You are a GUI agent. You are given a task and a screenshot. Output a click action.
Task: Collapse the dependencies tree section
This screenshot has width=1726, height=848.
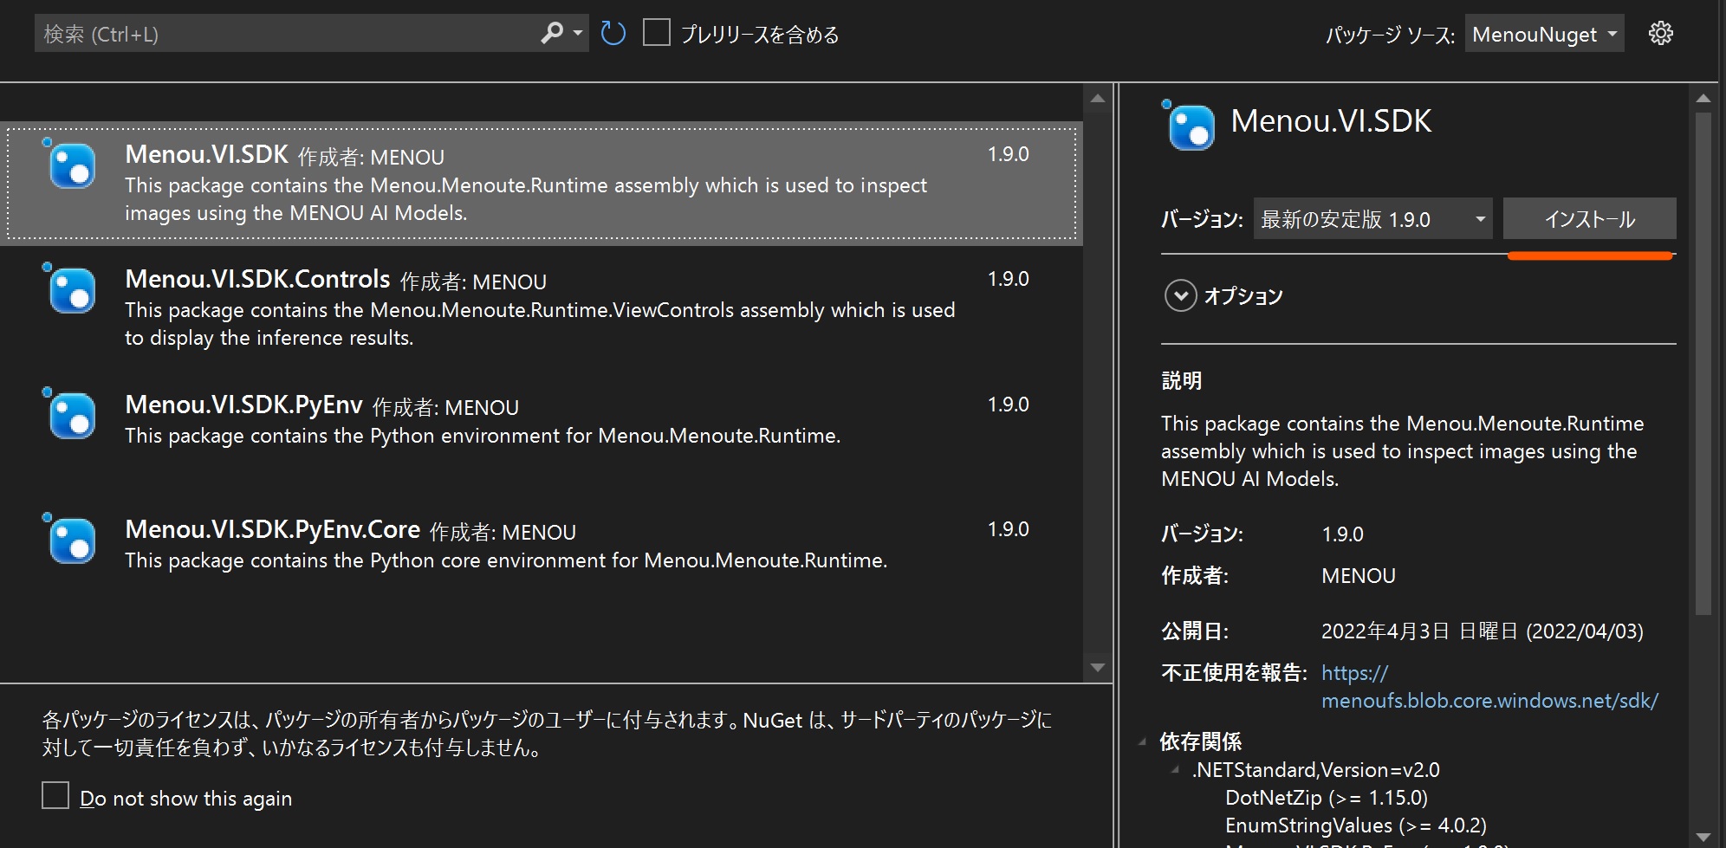click(x=1142, y=741)
